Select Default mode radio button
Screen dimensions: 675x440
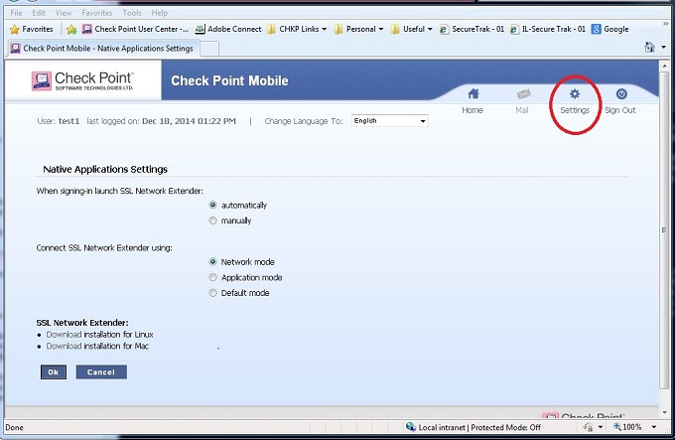pos(212,293)
